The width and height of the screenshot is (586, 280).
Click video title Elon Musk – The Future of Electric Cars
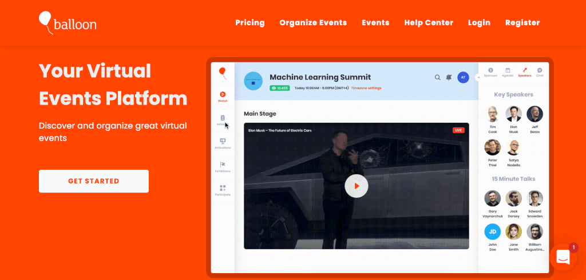(x=280, y=130)
